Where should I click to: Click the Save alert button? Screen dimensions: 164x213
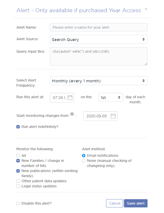click(136, 203)
